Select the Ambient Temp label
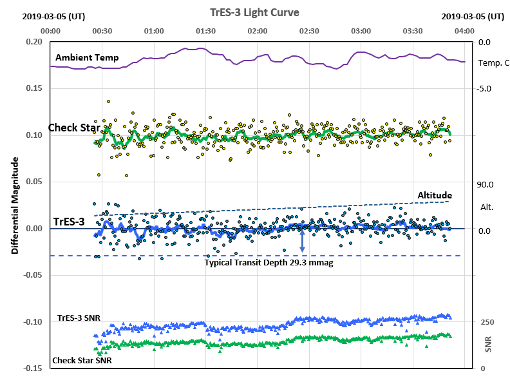Screen dimensions: 510x382 coord(87,57)
